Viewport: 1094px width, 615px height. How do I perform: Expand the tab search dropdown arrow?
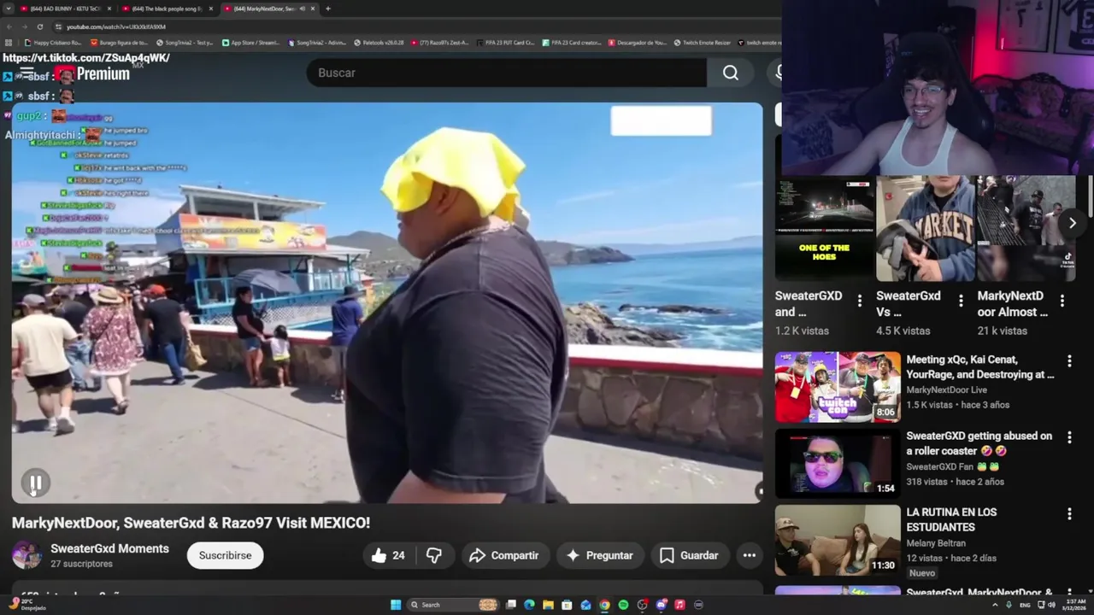click(x=9, y=9)
